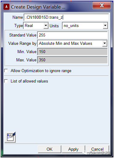The height and width of the screenshot is (158, 114).
Task: Click the Min. Value label
Action: pyautogui.click(x=27, y=52)
